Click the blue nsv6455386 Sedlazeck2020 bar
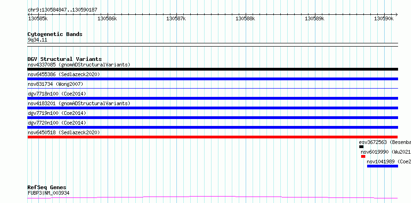Image resolution: width=411 pixels, height=203 pixels. coord(212,79)
